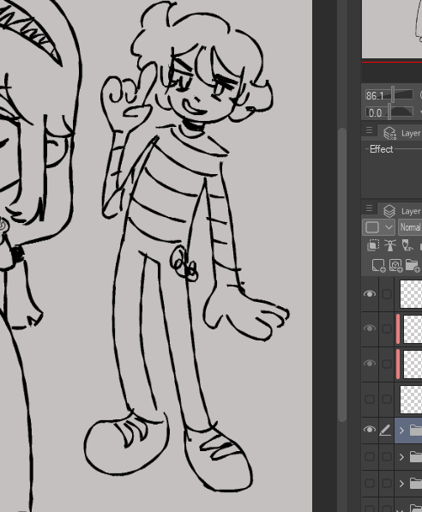Switch to the Layer Property tab label above Effect
This screenshot has width=422, height=512.
[411, 133]
